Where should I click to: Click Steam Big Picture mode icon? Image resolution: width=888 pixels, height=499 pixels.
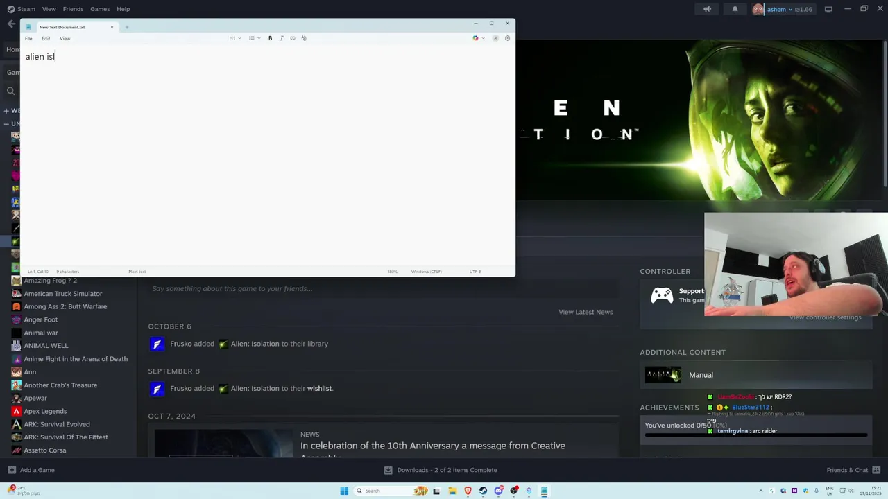(x=828, y=9)
